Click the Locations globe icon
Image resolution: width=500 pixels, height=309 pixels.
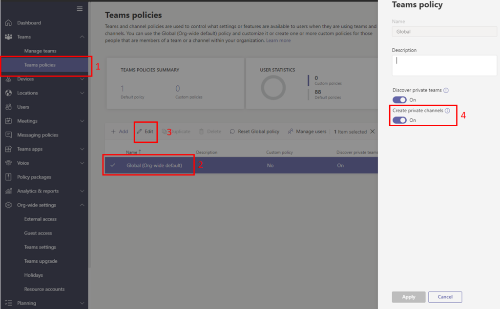pyautogui.click(x=9, y=93)
